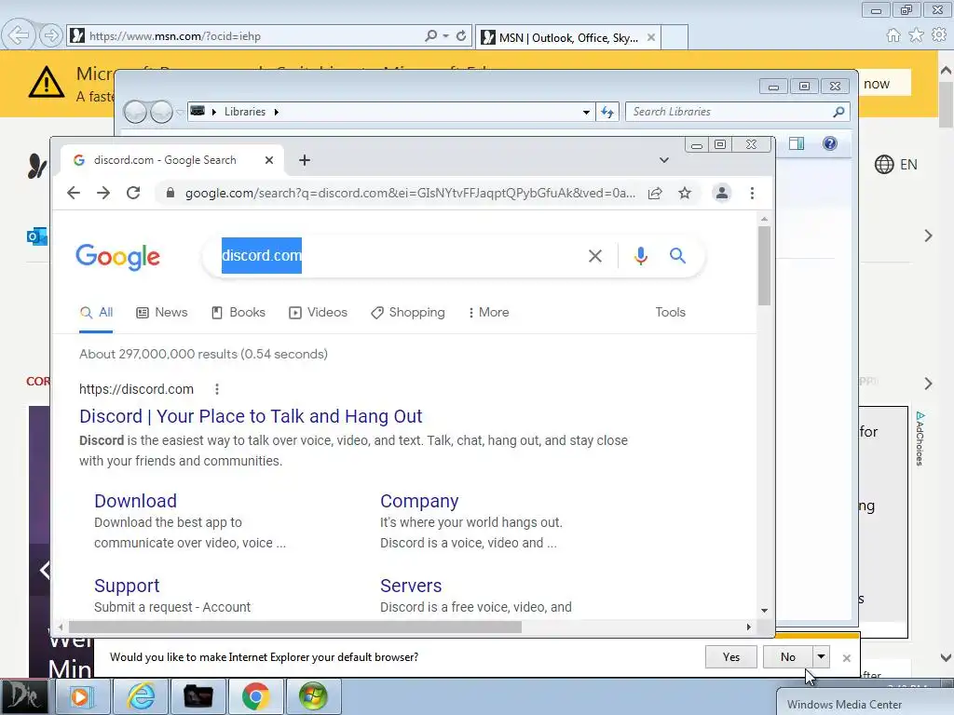Open the Download sitelink
Image resolution: width=954 pixels, height=715 pixels.
point(135,501)
